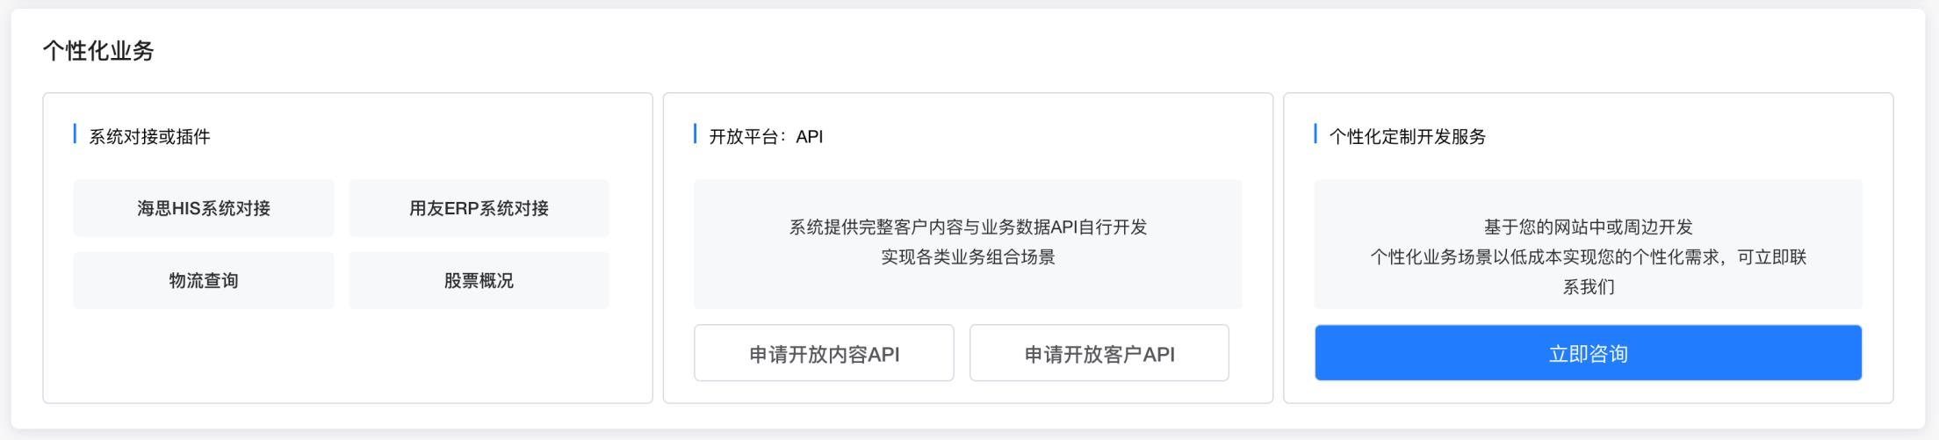Click the 个性化定制开发服务 heading
The height and width of the screenshot is (440, 1939).
[1407, 136]
